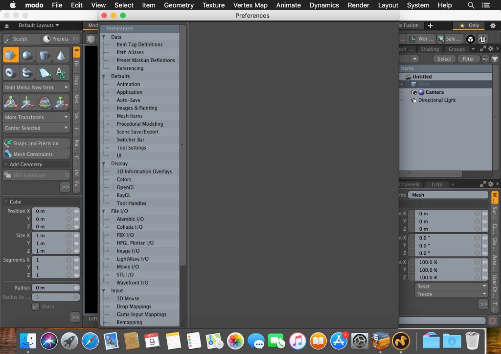
Task: Open the items list funnel filter icon
Action: click(x=495, y=59)
